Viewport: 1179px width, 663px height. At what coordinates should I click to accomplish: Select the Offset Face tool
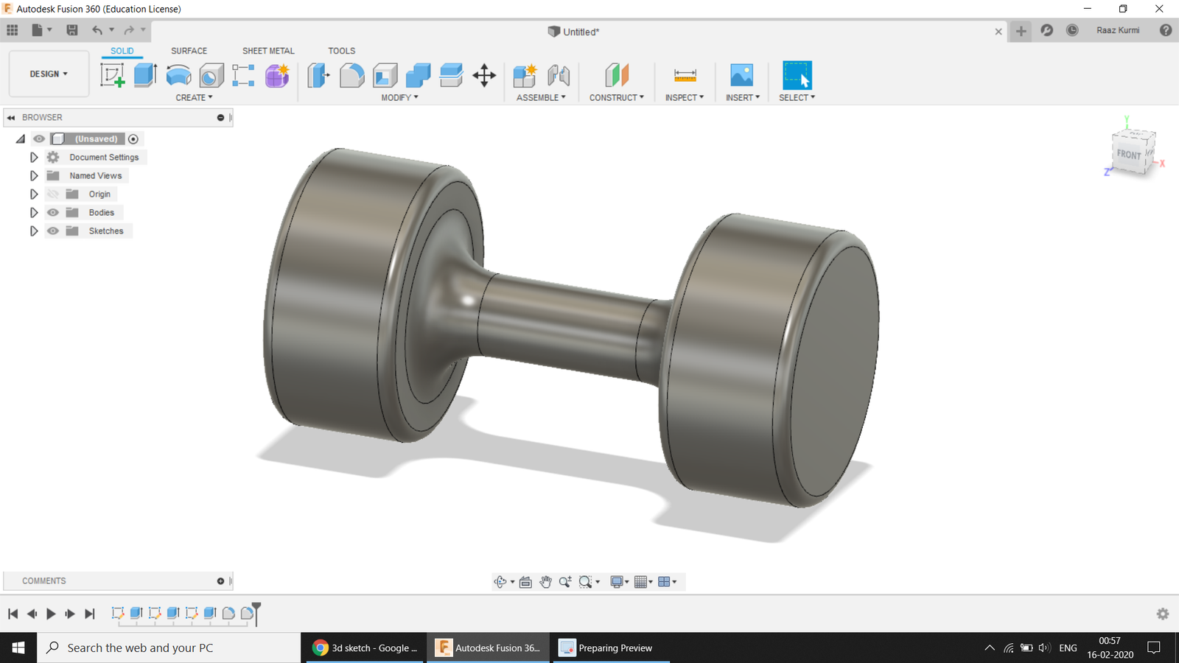tap(451, 75)
